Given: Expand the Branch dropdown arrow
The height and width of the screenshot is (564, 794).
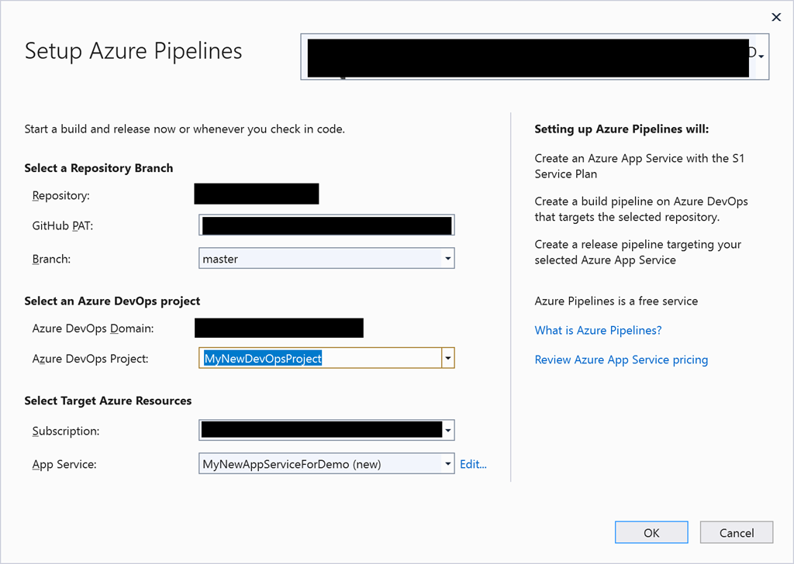Looking at the screenshot, I should pos(447,259).
